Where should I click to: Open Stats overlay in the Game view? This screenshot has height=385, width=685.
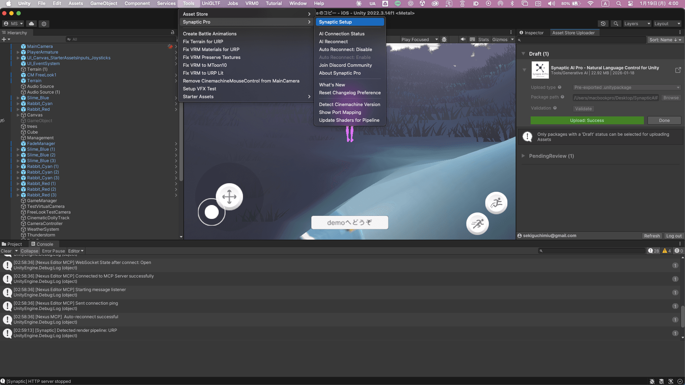click(x=483, y=39)
